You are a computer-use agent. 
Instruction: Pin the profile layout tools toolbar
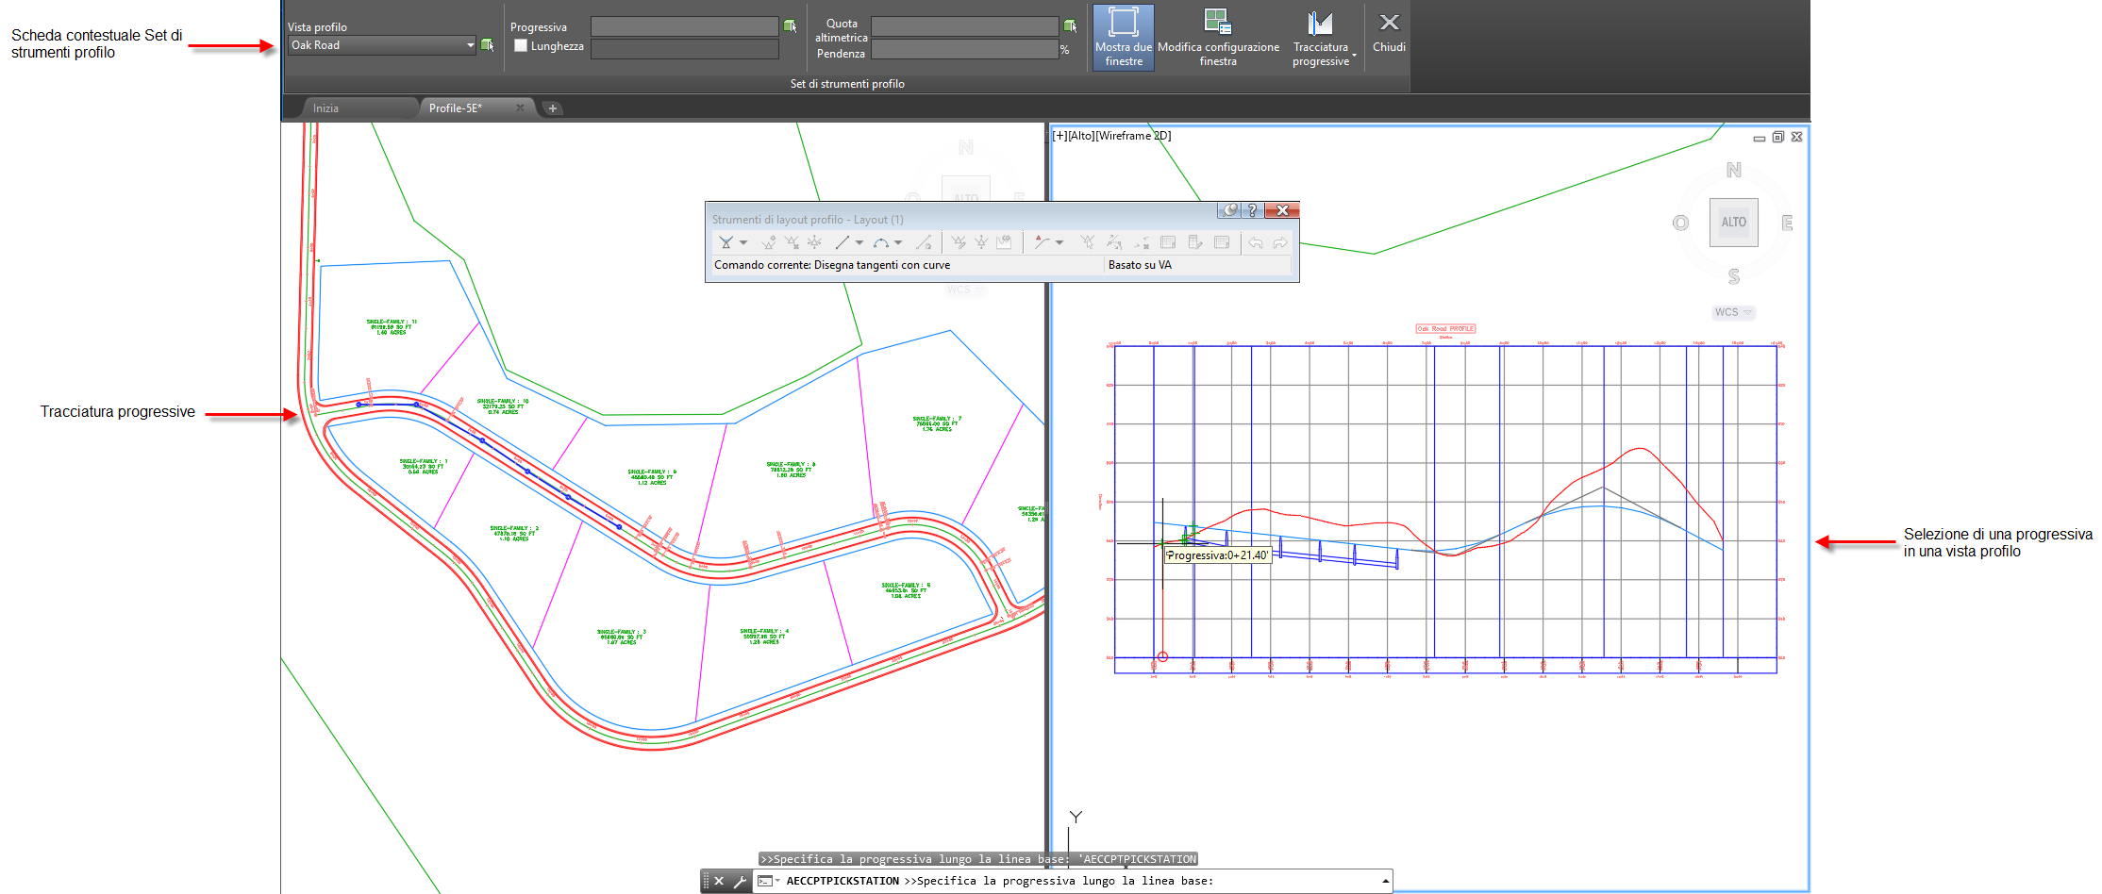(1229, 210)
